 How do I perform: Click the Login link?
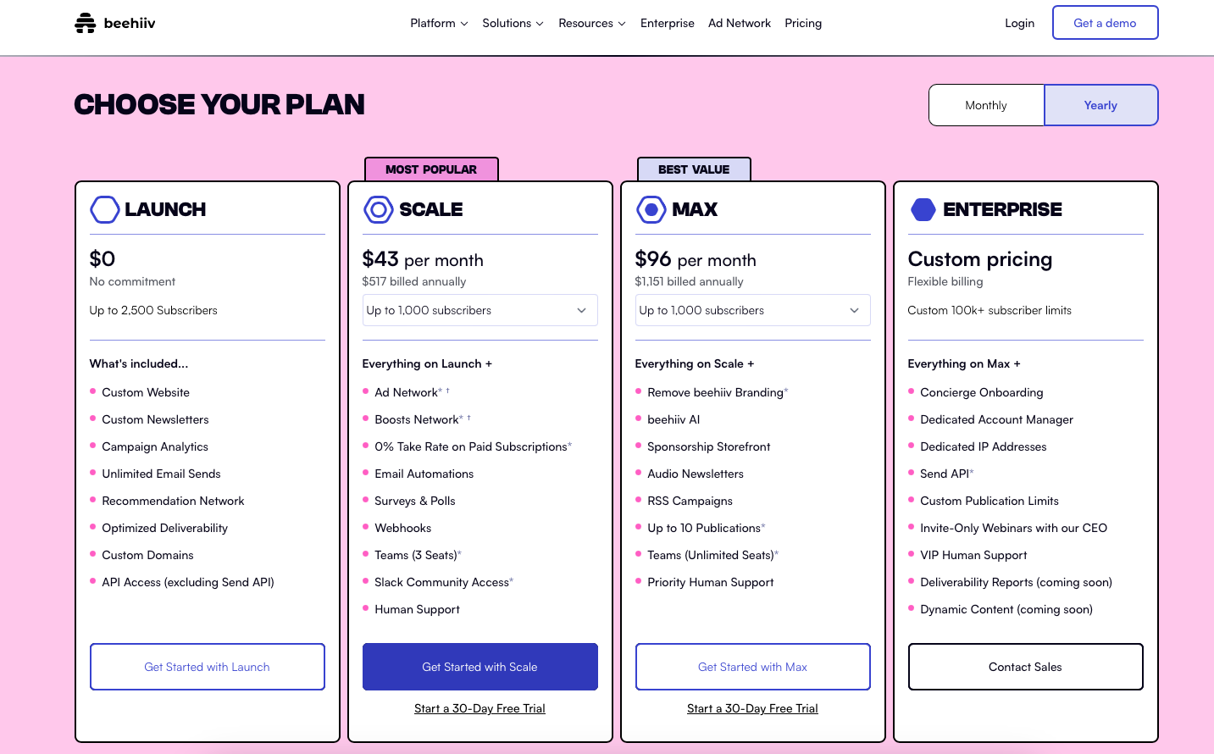coord(1019,23)
